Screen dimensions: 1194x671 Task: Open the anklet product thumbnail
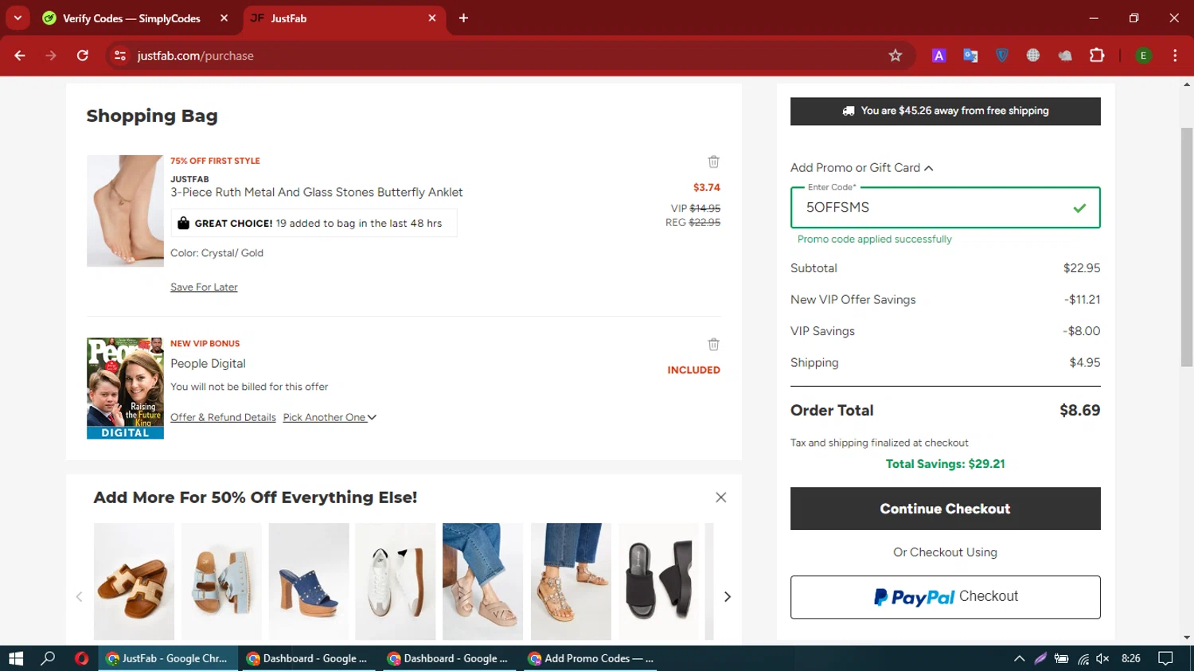click(x=125, y=211)
